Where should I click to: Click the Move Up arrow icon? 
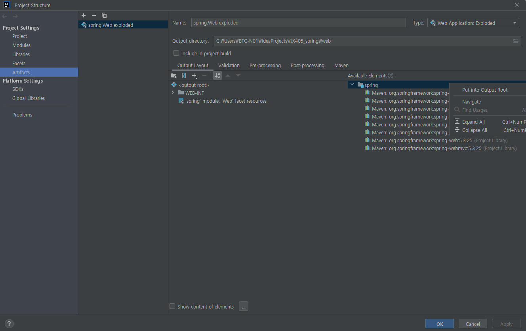tap(228, 75)
